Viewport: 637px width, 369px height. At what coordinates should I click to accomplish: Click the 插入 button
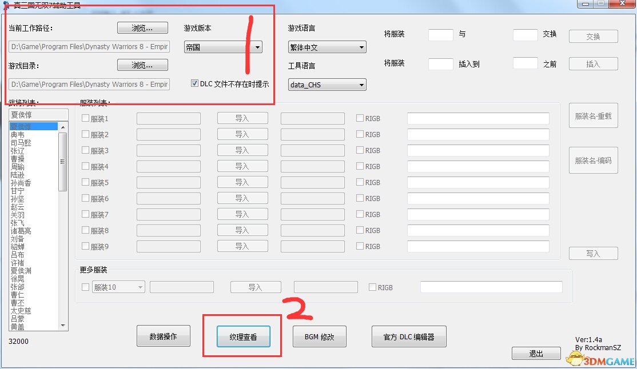[x=593, y=64]
